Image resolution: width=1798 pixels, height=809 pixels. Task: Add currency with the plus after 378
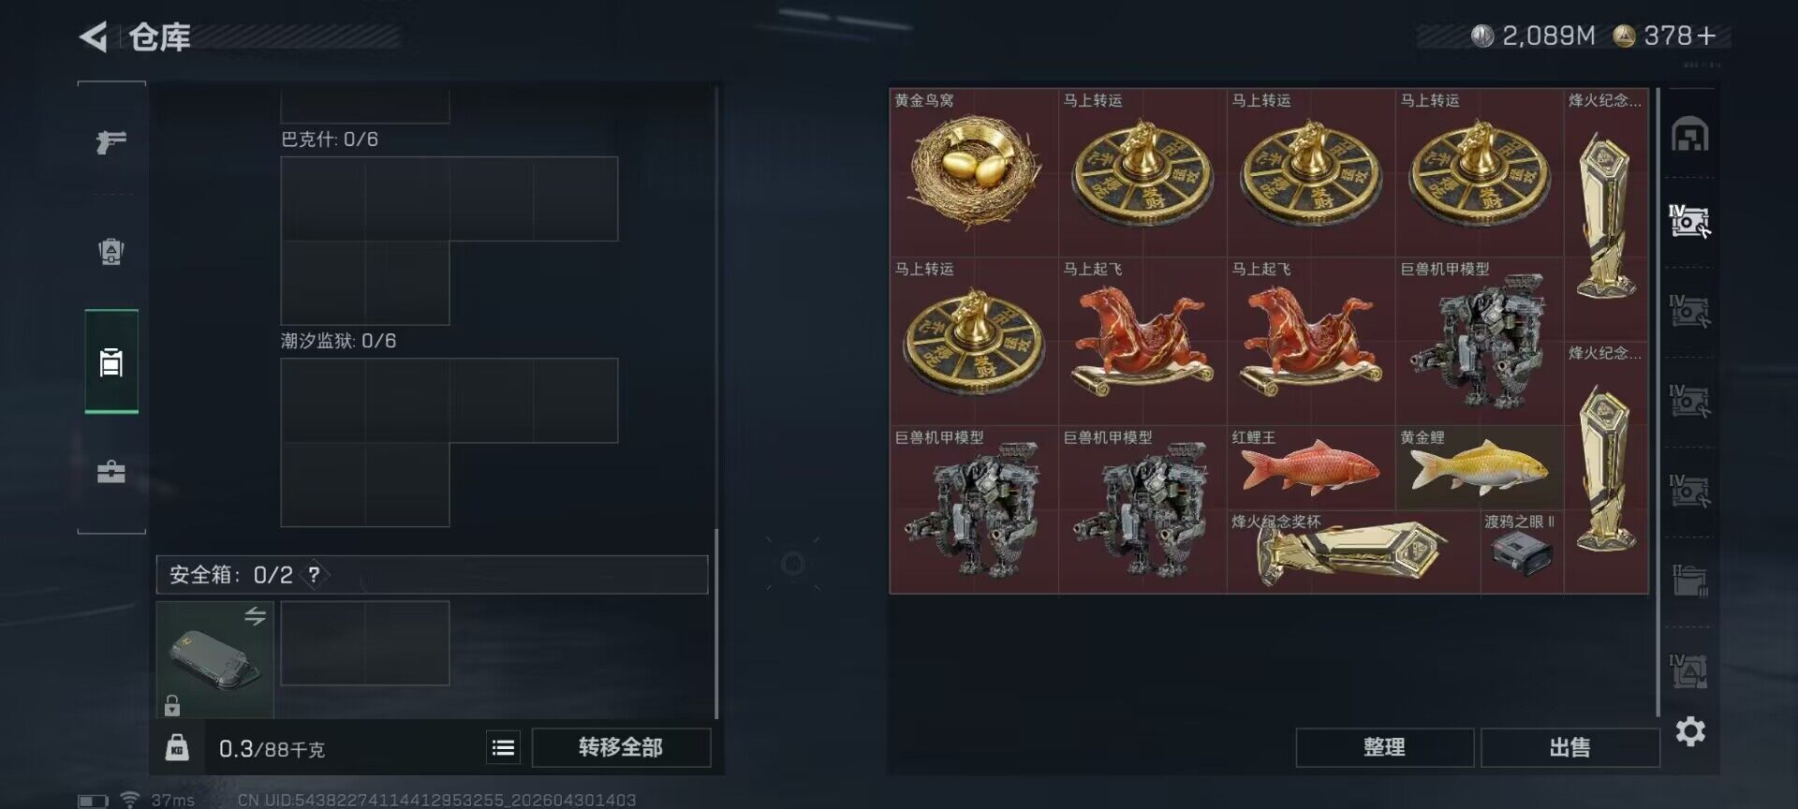click(1706, 37)
